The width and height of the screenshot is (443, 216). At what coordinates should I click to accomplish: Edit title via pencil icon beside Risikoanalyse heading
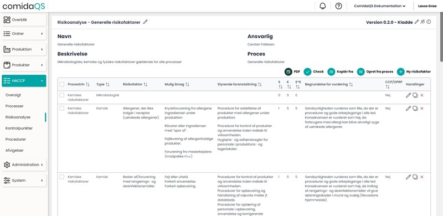coord(145,22)
